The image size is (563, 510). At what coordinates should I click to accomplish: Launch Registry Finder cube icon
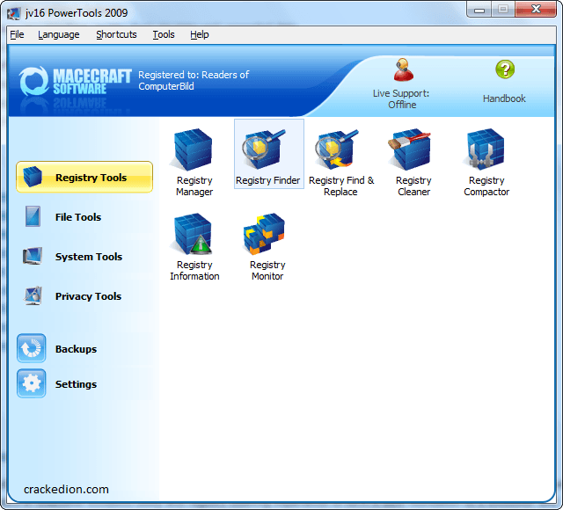265,149
